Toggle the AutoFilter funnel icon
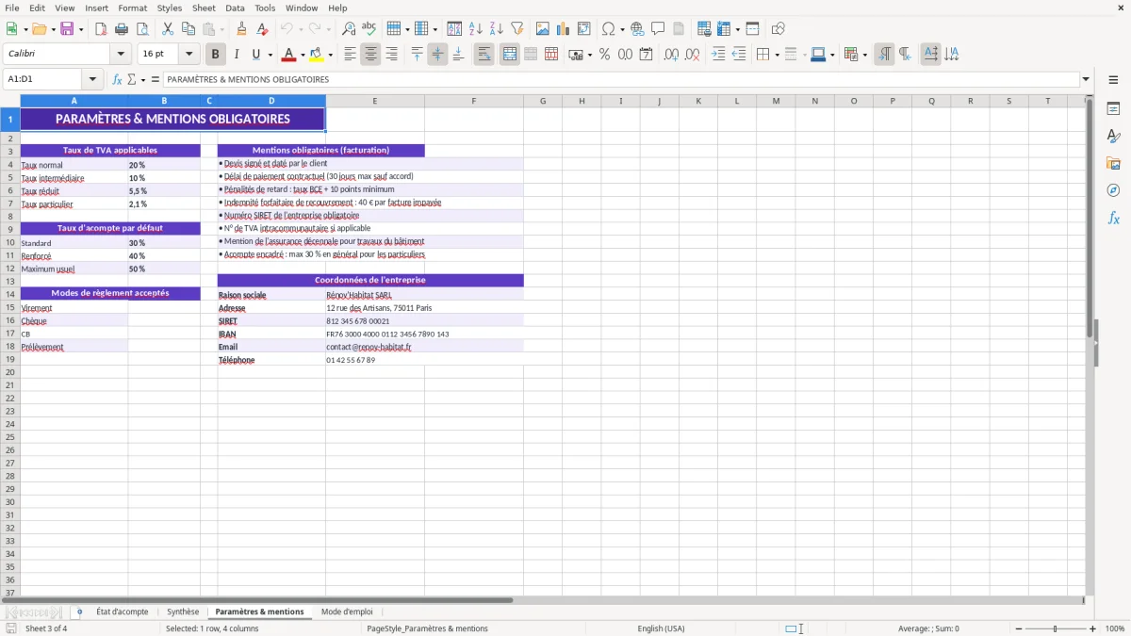This screenshot has height=636, width=1131. 517,29
